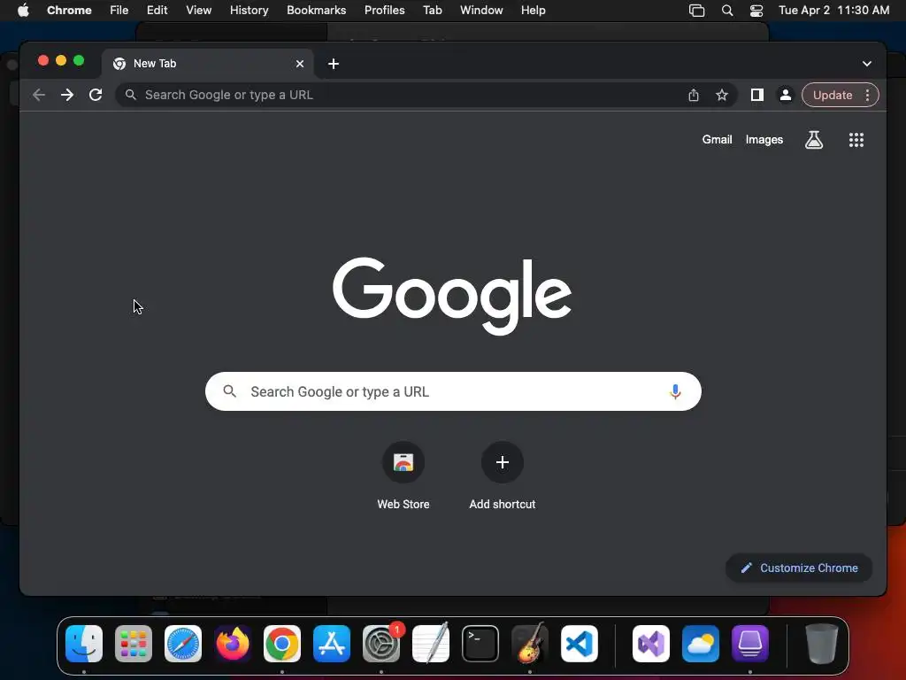Close the New Tab tab
This screenshot has height=680, width=906.
(300, 64)
